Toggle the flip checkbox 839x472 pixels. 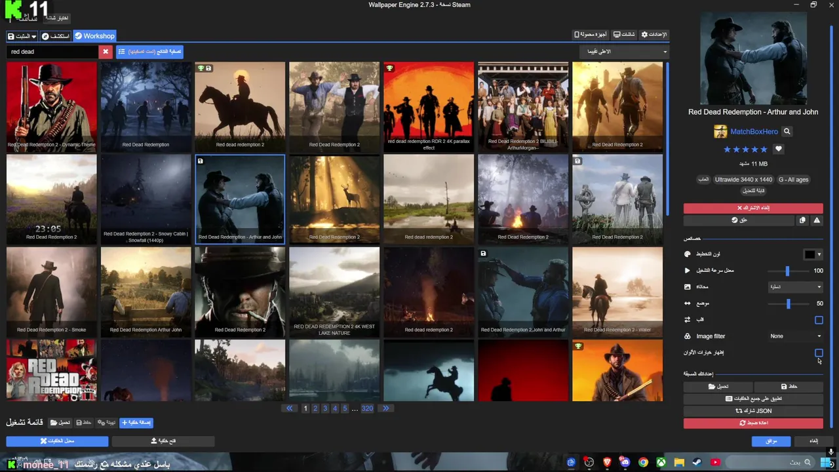[x=819, y=320]
